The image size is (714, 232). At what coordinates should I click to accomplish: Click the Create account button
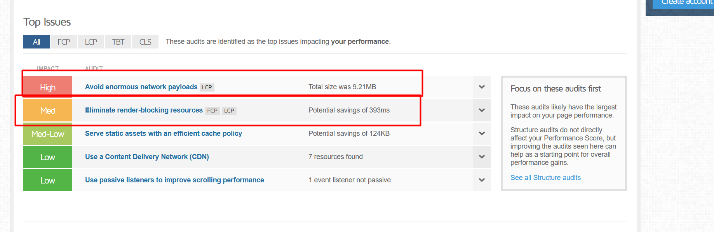point(683,3)
